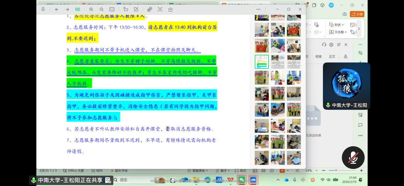This screenshot has height=186, width=404.
Task: Show actual size with 1:1 icon
Action: 112,10
